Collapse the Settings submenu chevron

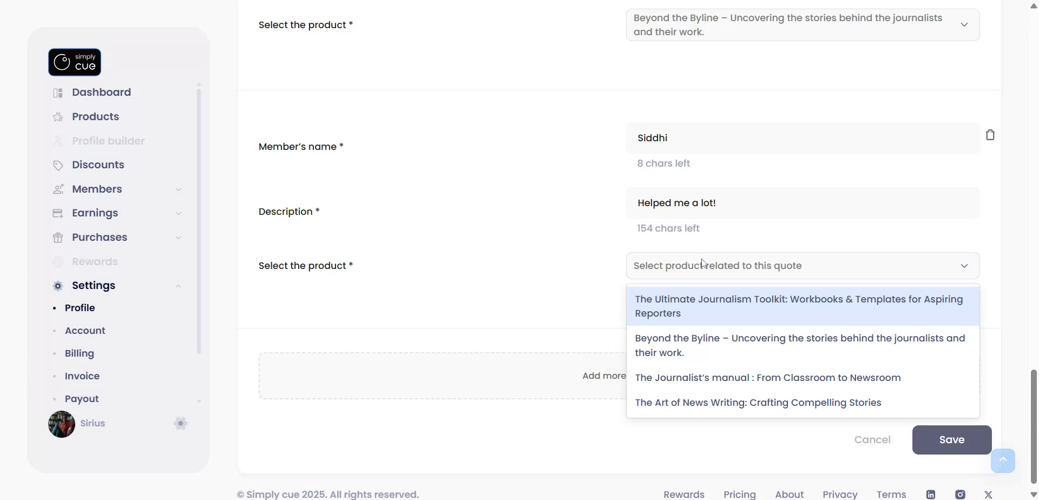178,286
